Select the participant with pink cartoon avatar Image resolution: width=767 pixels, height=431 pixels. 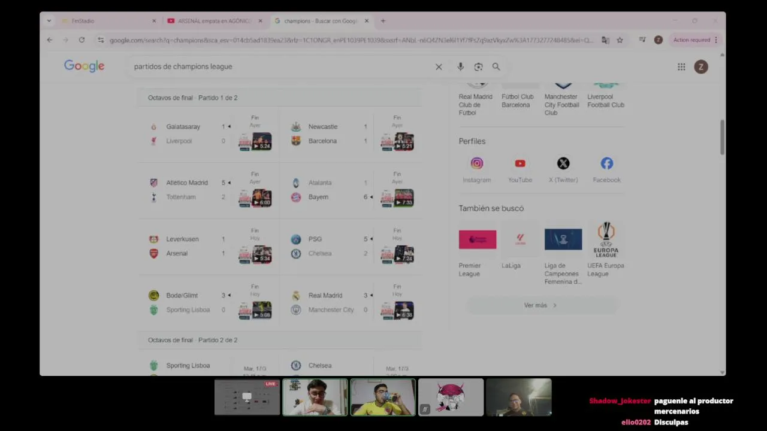(451, 397)
